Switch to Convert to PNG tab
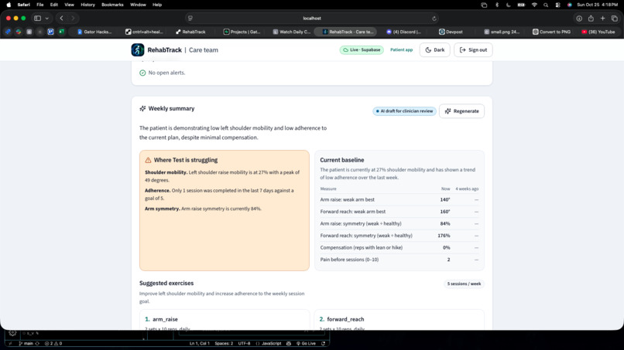This screenshot has width=624, height=350. coord(551,32)
